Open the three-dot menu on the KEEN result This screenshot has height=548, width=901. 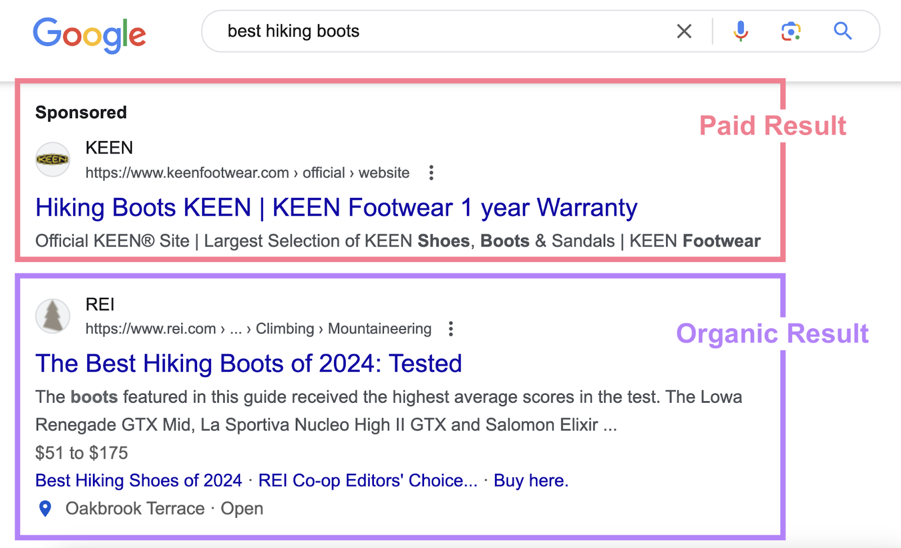pyautogui.click(x=431, y=173)
